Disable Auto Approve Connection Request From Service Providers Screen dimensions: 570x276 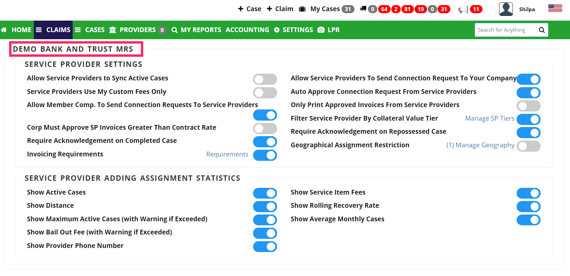pyautogui.click(x=528, y=93)
